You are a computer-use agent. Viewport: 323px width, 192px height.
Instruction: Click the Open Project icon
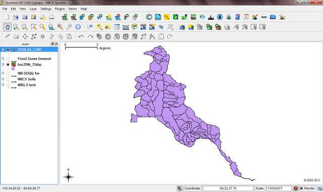coord(16,17)
